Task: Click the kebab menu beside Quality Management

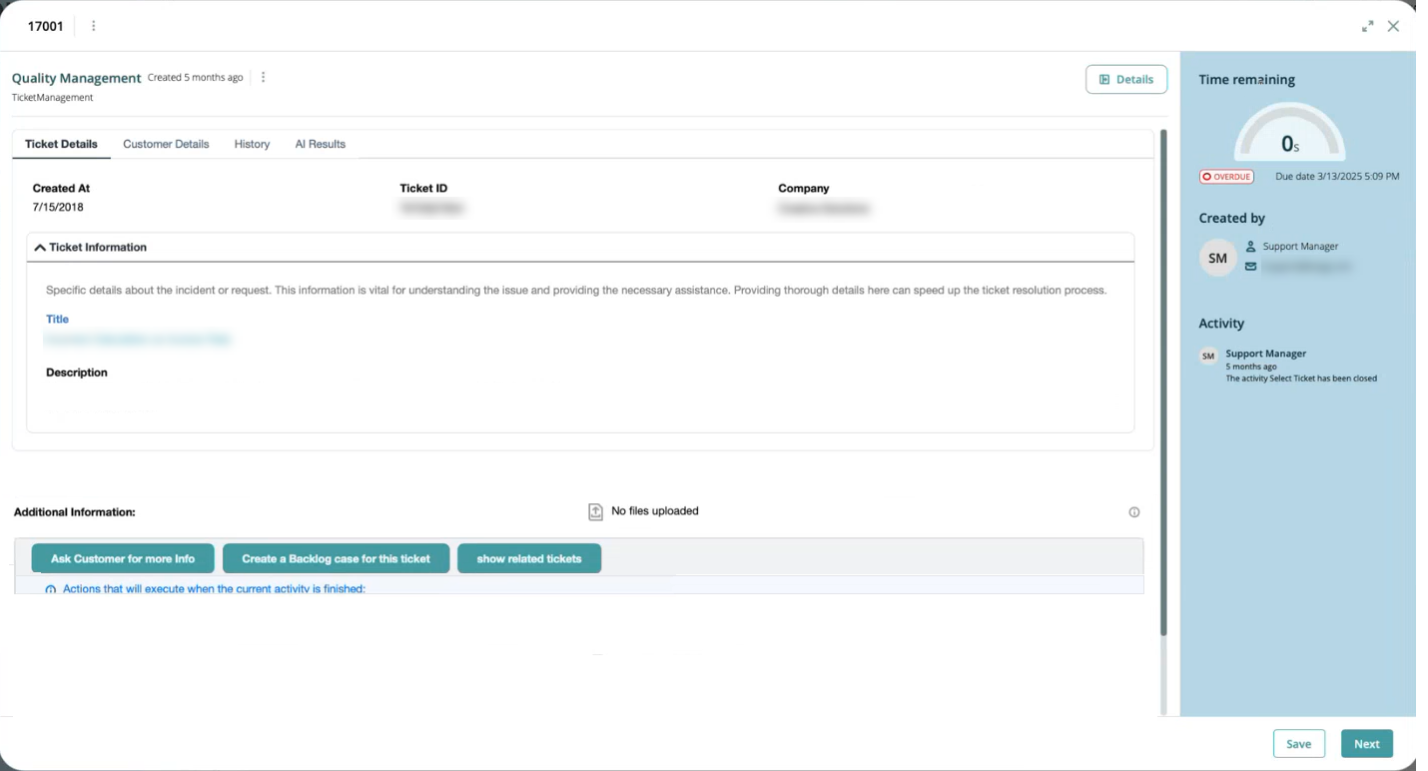Action: pyautogui.click(x=264, y=78)
